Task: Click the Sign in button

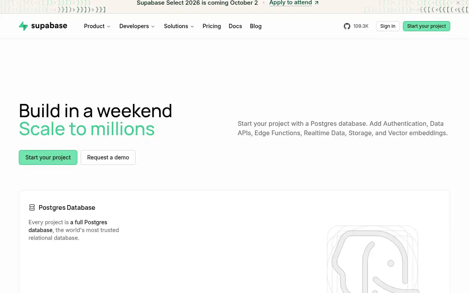Action: pyautogui.click(x=388, y=26)
